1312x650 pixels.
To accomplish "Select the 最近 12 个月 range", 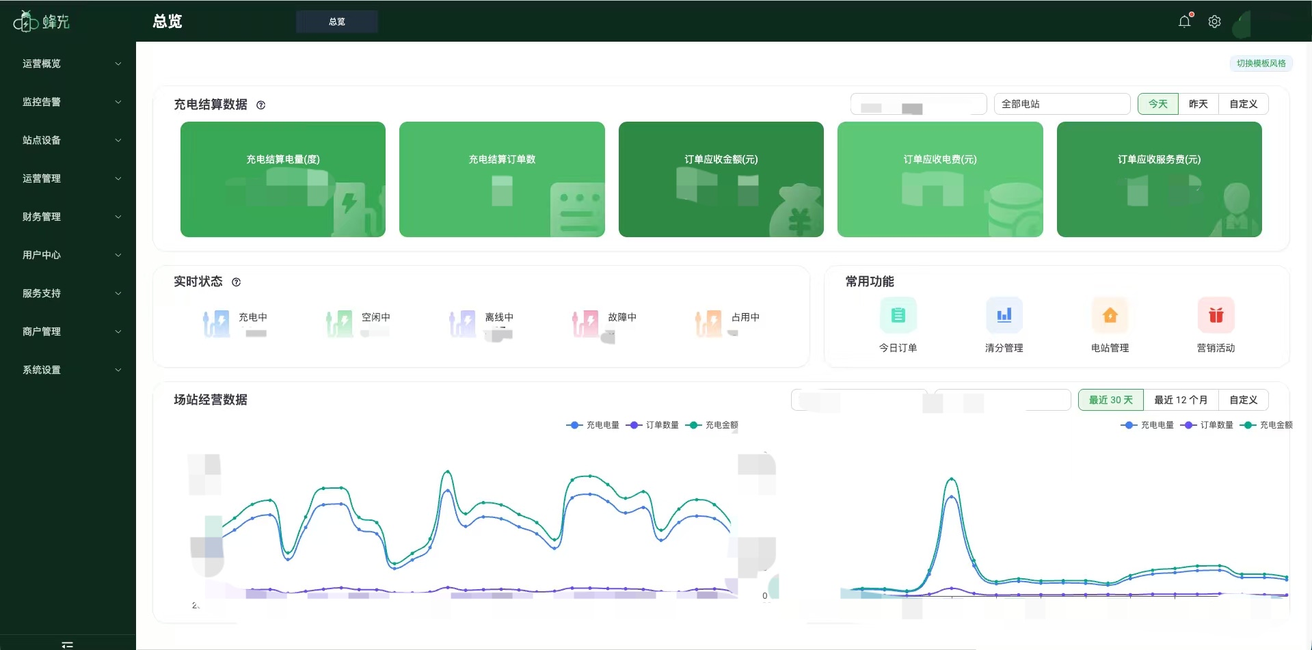I will tap(1181, 400).
